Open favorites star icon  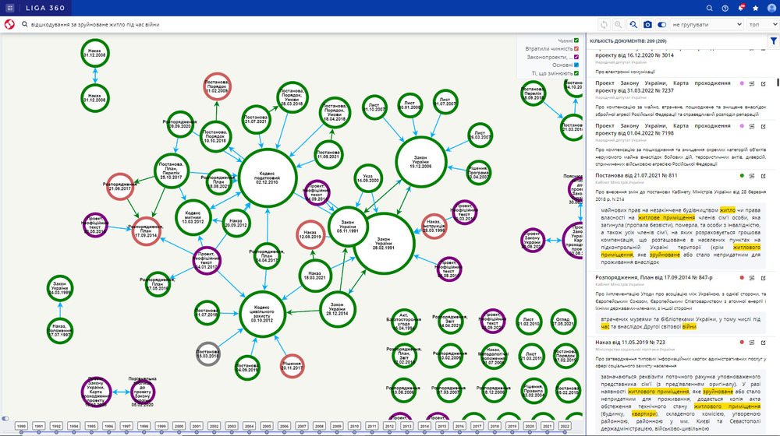[756, 8]
